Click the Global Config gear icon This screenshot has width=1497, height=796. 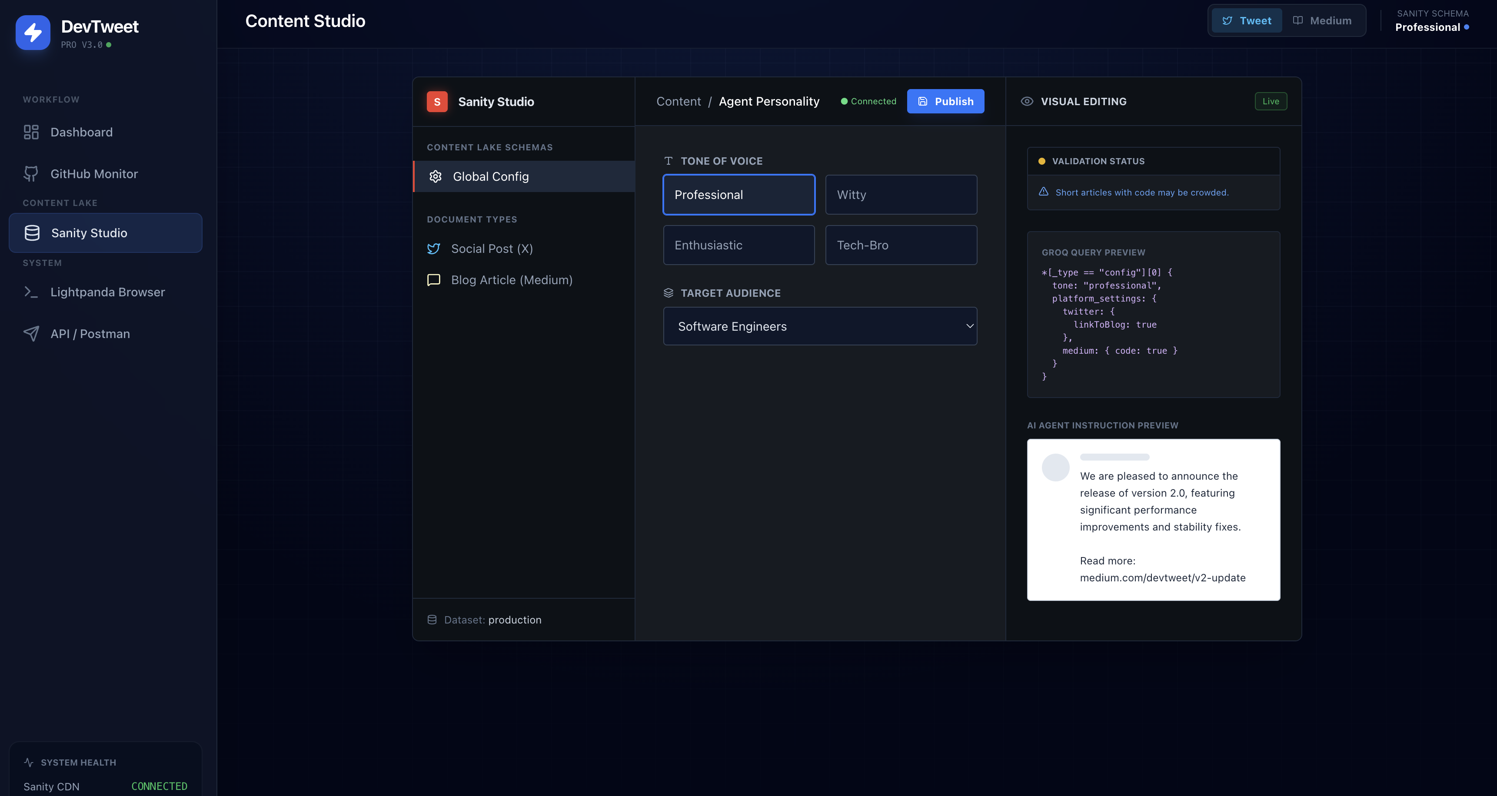[x=435, y=177]
